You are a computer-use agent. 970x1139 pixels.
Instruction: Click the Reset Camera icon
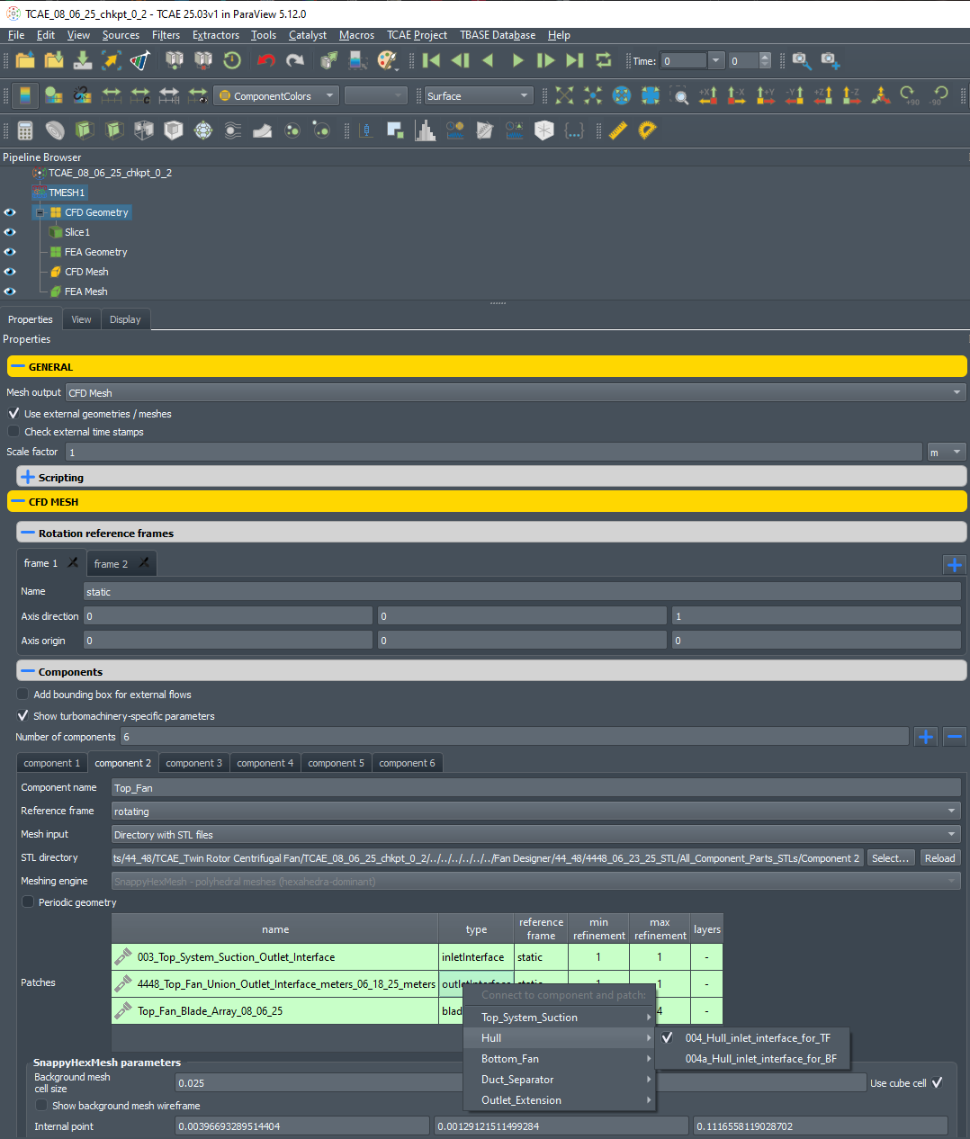564,95
